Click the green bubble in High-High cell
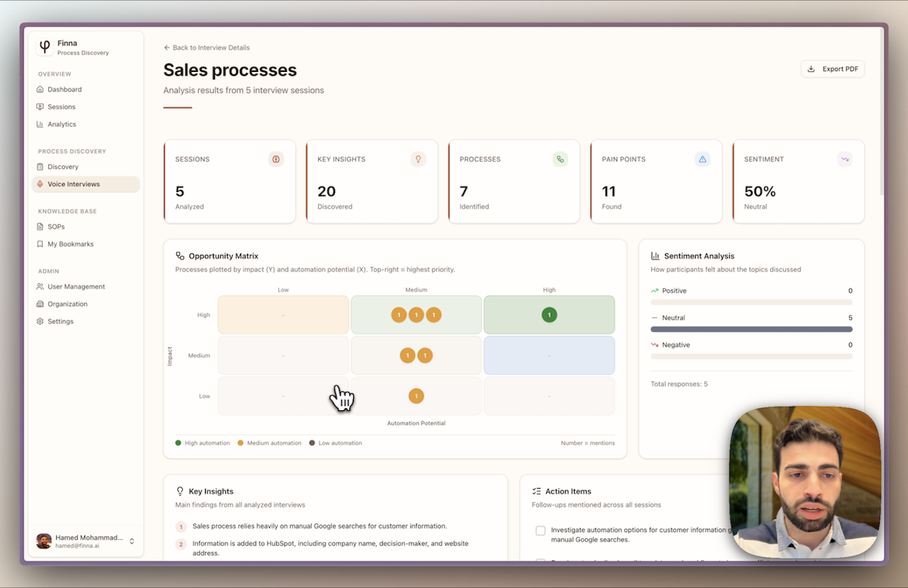This screenshot has width=908, height=588. click(x=549, y=315)
